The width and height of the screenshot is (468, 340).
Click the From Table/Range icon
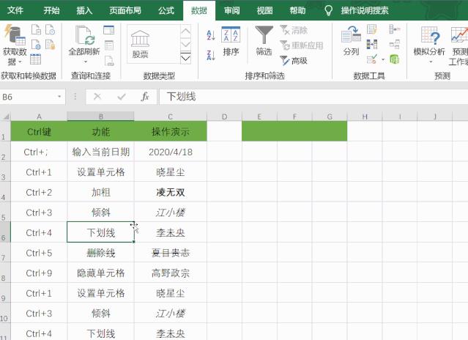tap(35, 59)
